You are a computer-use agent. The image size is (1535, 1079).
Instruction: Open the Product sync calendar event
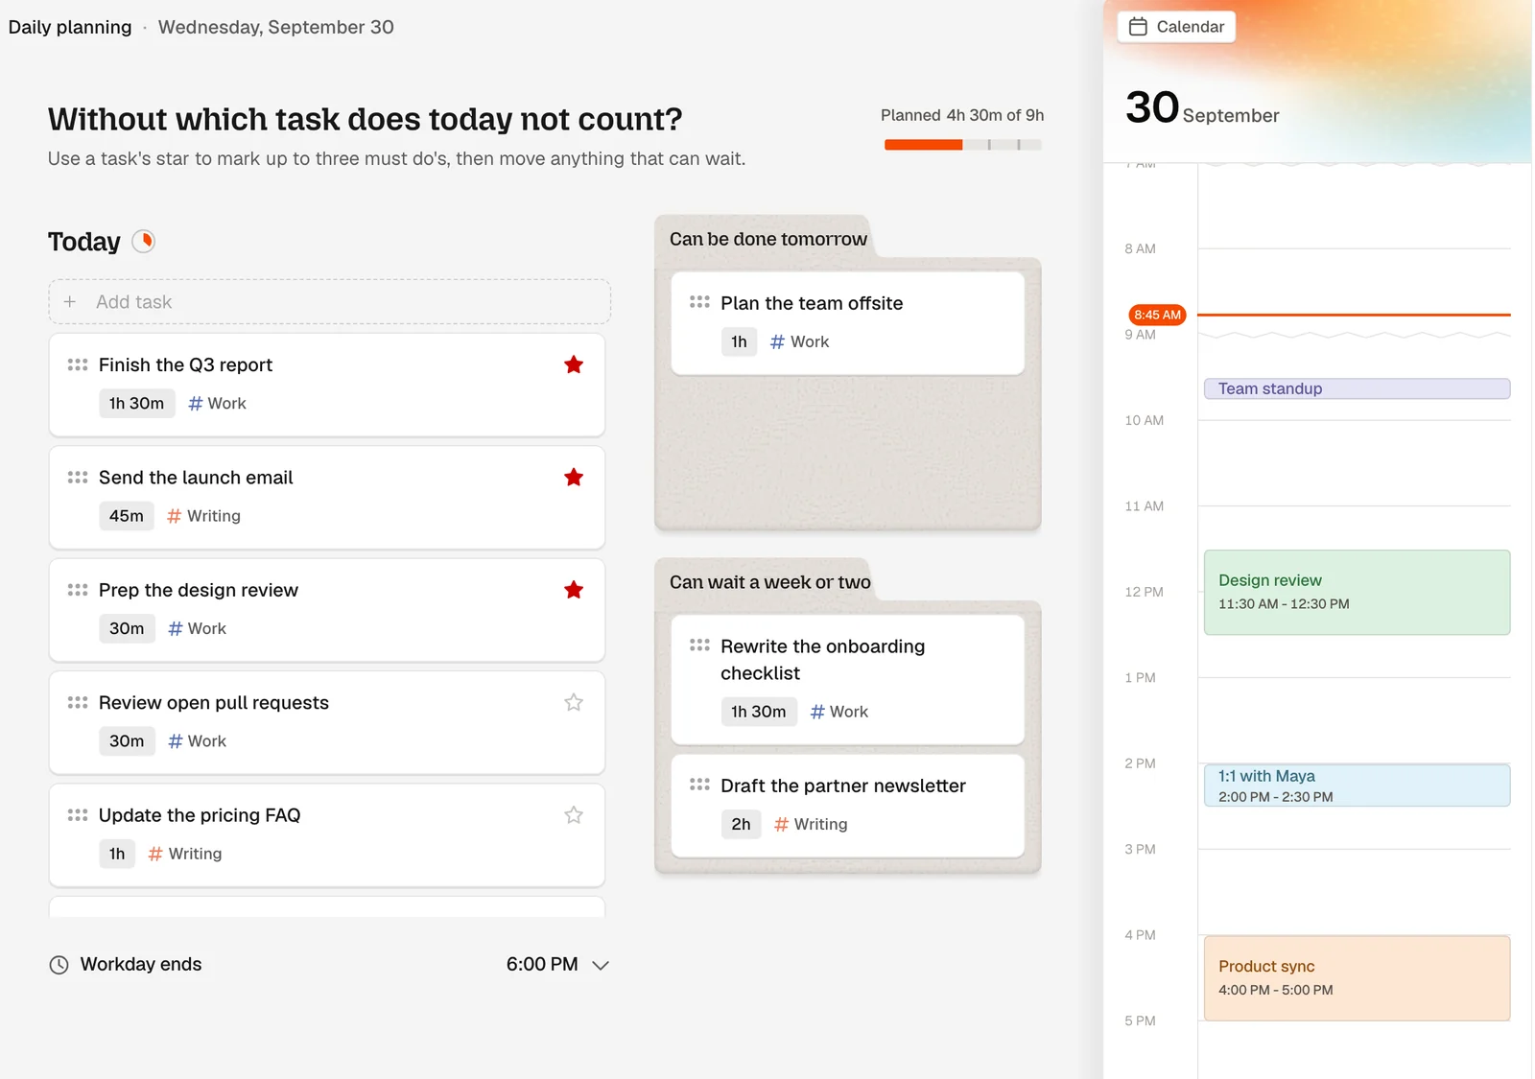point(1357,978)
